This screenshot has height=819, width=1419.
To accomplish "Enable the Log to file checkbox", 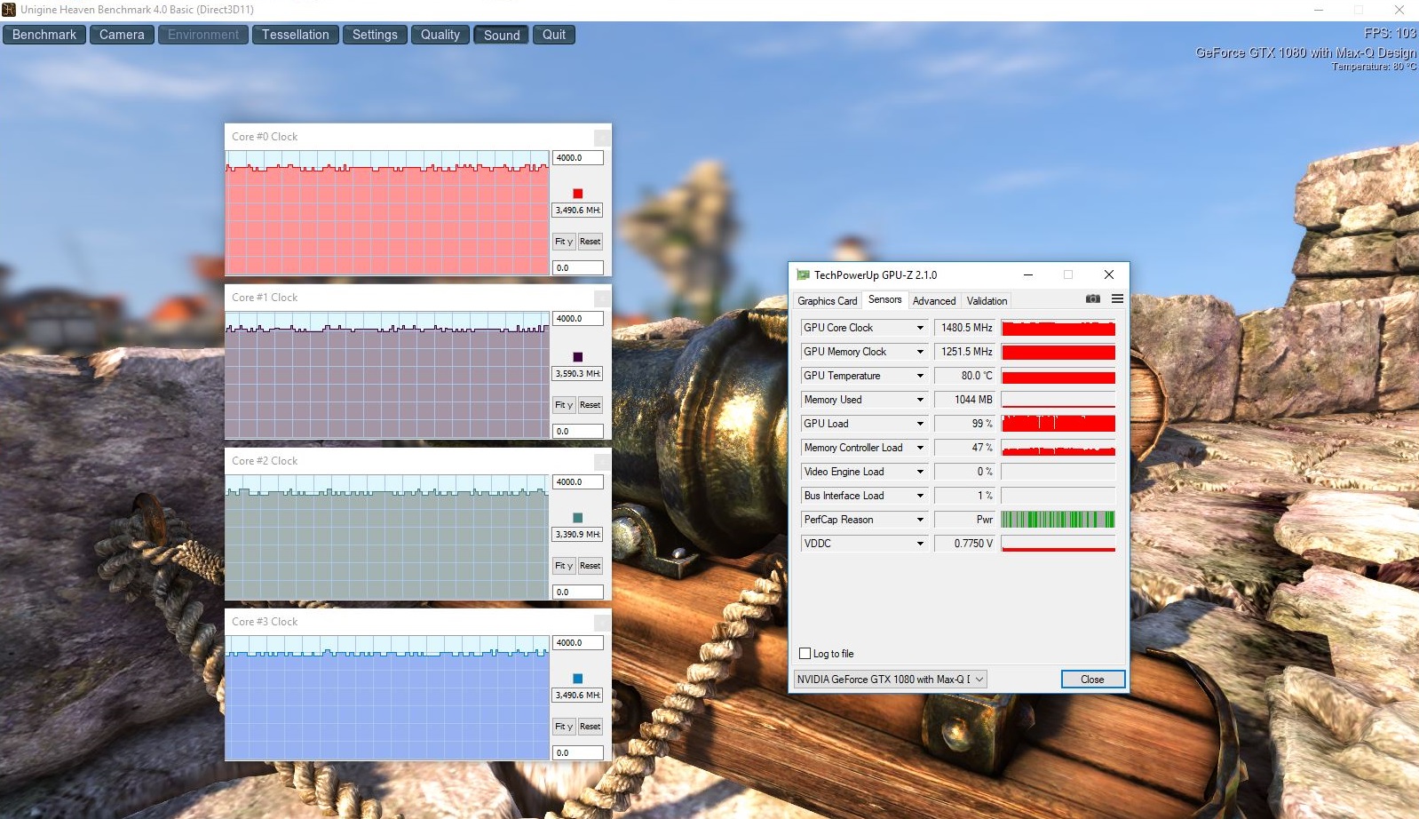I will point(805,654).
